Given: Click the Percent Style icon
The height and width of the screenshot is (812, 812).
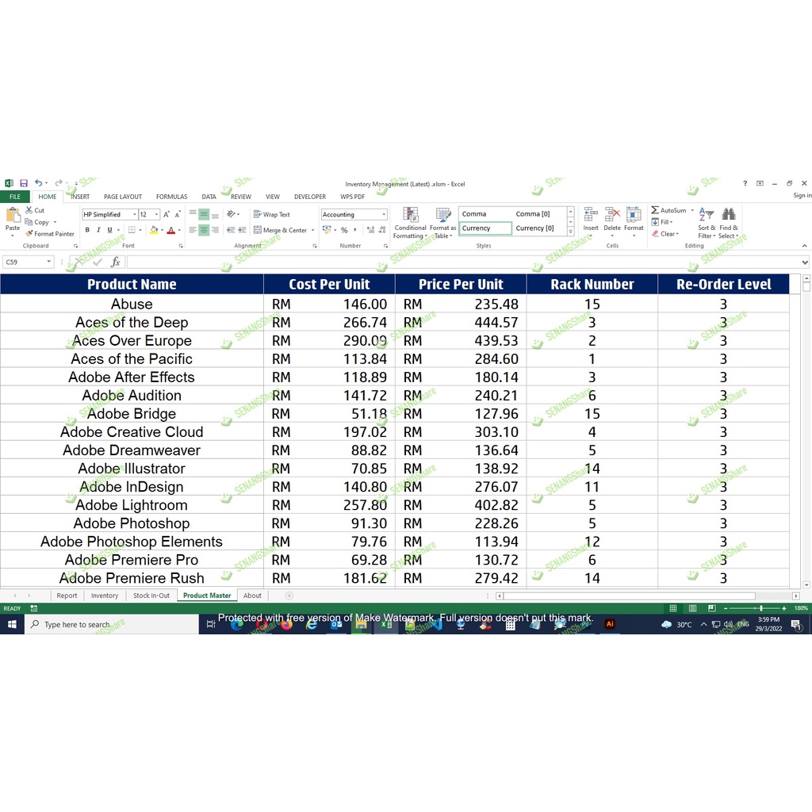Looking at the screenshot, I should coord(344,230).
